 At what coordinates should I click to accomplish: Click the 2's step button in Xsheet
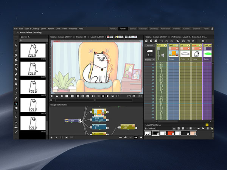pyautogui.click(x=167, y=41)
